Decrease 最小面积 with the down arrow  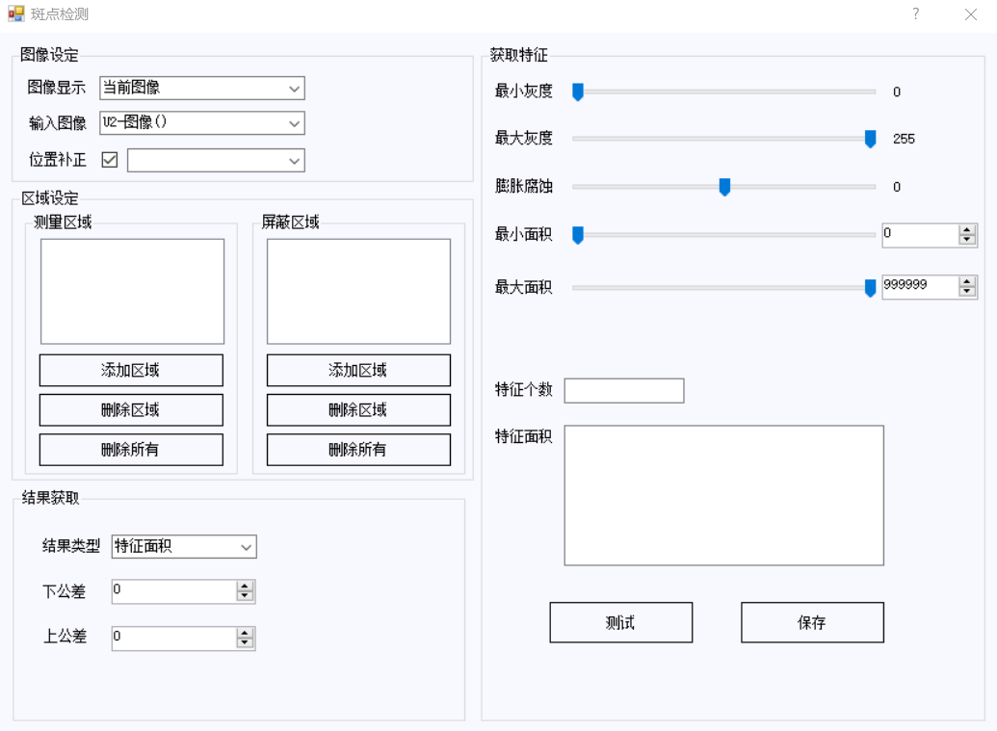click(x=967, y=240)
